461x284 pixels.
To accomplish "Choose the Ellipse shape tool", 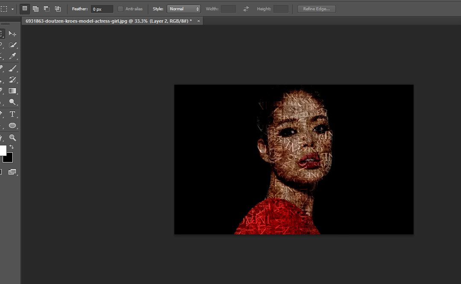I will (12, 125).
